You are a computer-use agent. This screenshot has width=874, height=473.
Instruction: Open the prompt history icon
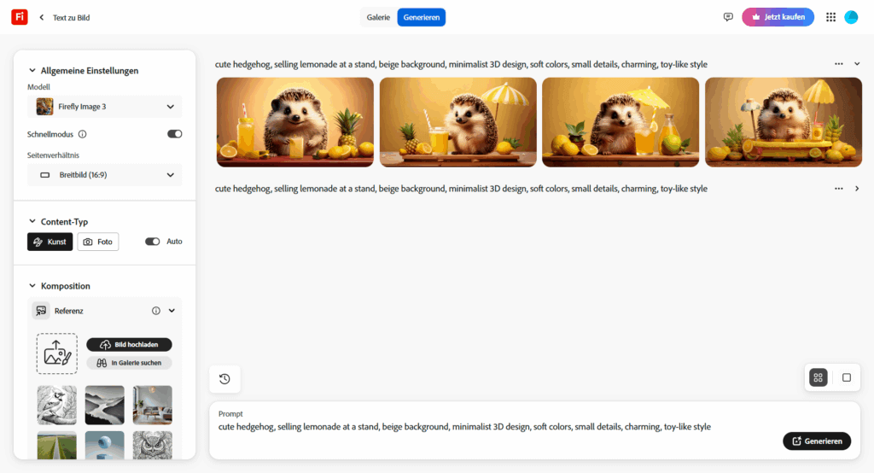point(224,379)
